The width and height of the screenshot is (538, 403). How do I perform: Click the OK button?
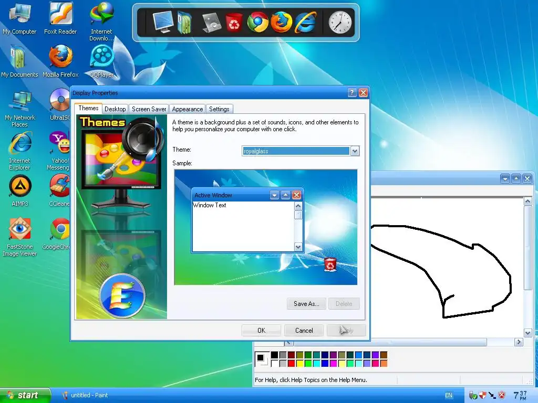(262, 331)
